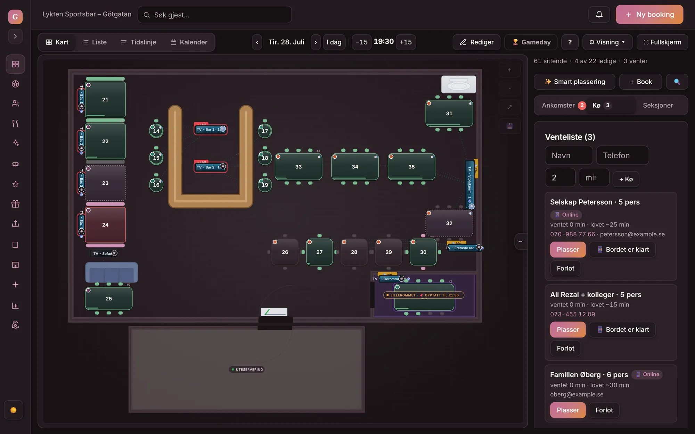Click Plasser for Selskap Petersson
The width and height of the screenshot is (695, 434).
[568, 250]
